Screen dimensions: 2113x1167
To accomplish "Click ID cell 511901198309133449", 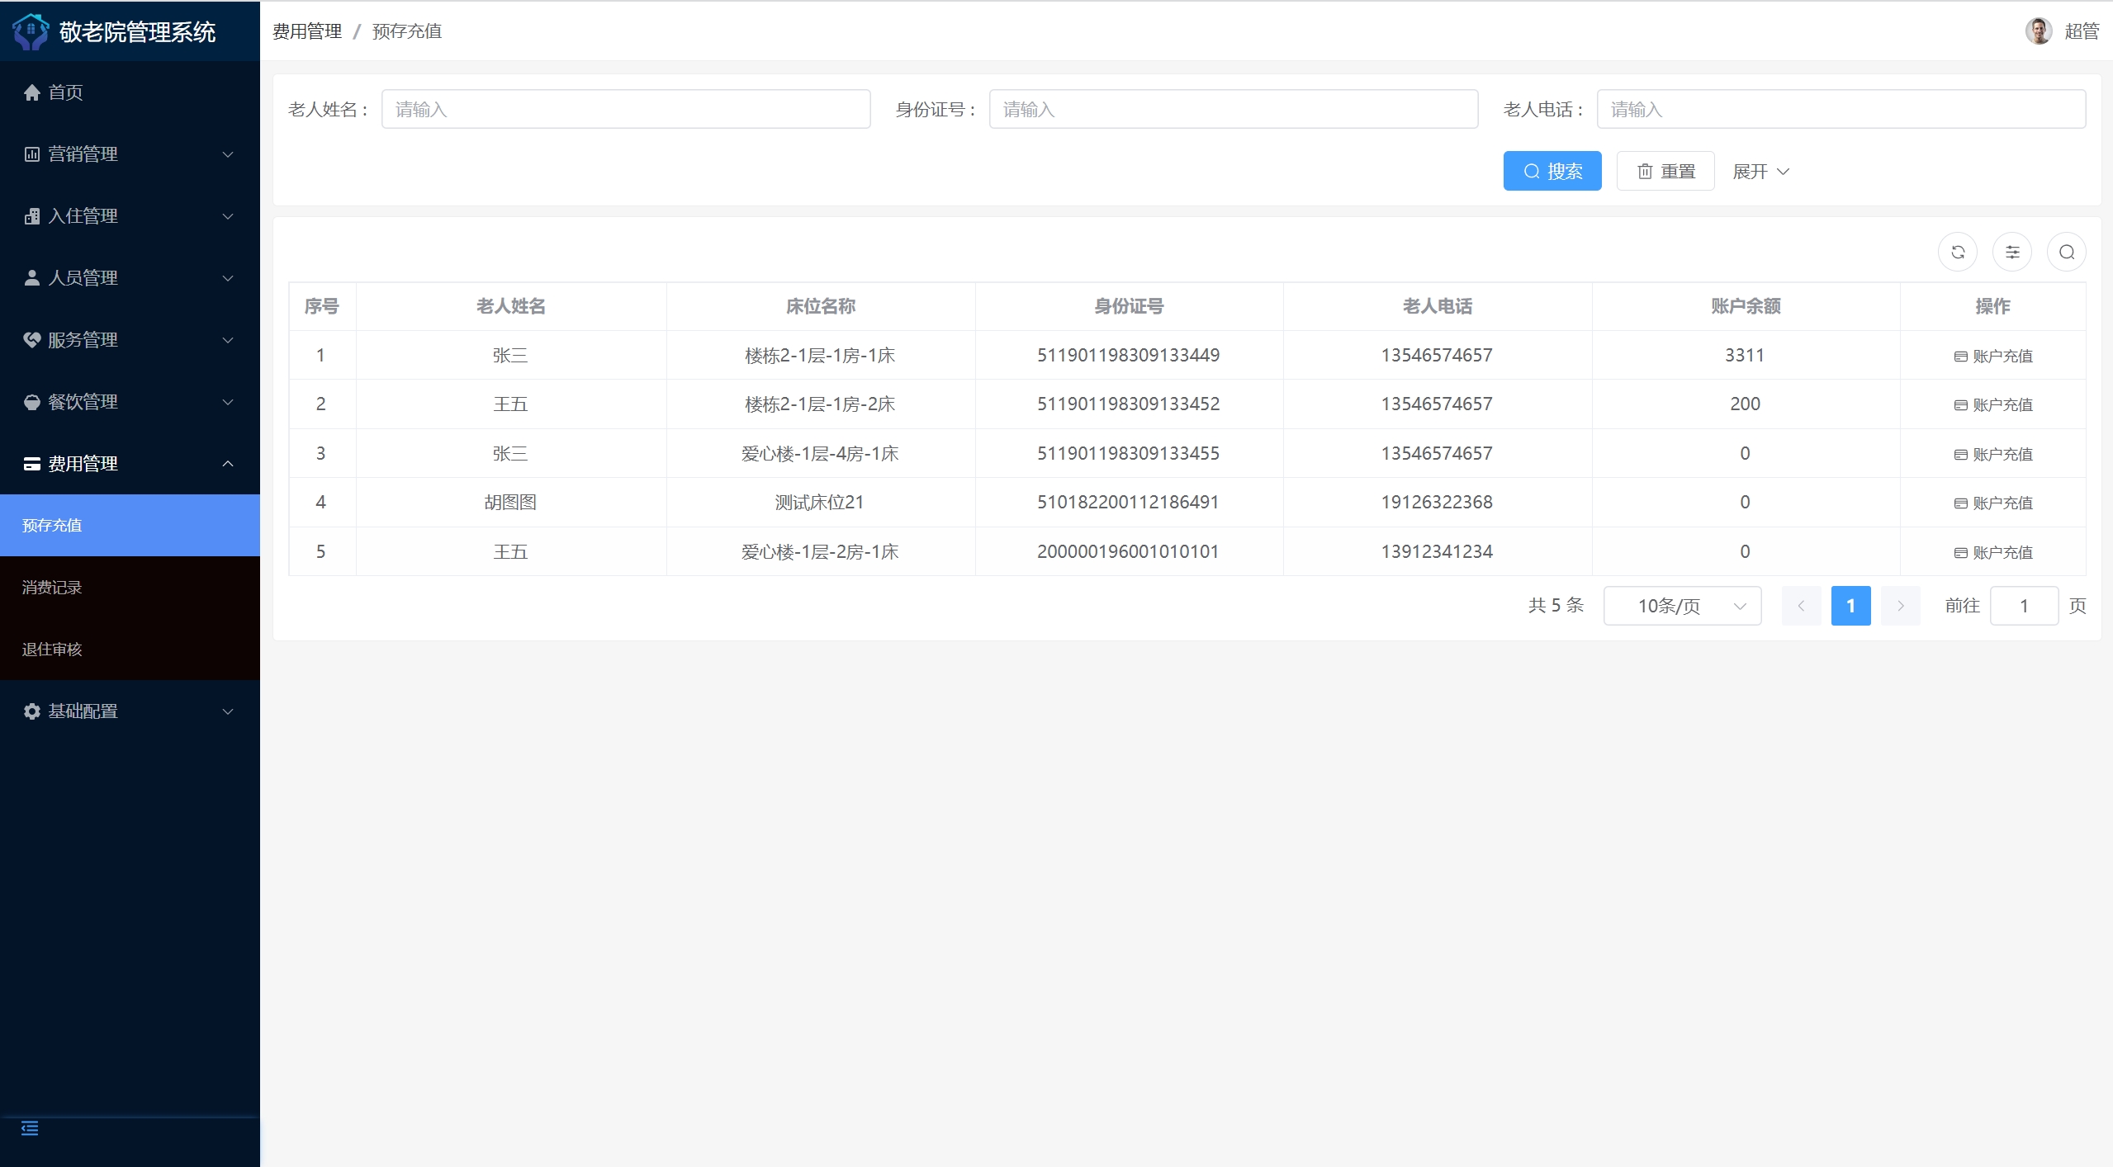I will click(1128, 355).
